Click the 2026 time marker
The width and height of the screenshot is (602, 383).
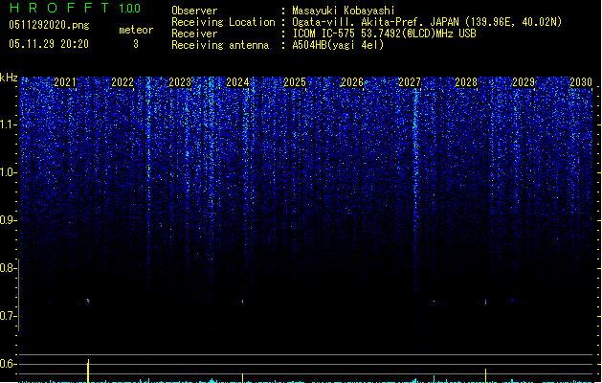pyautogui.click(x=352, y=81)
